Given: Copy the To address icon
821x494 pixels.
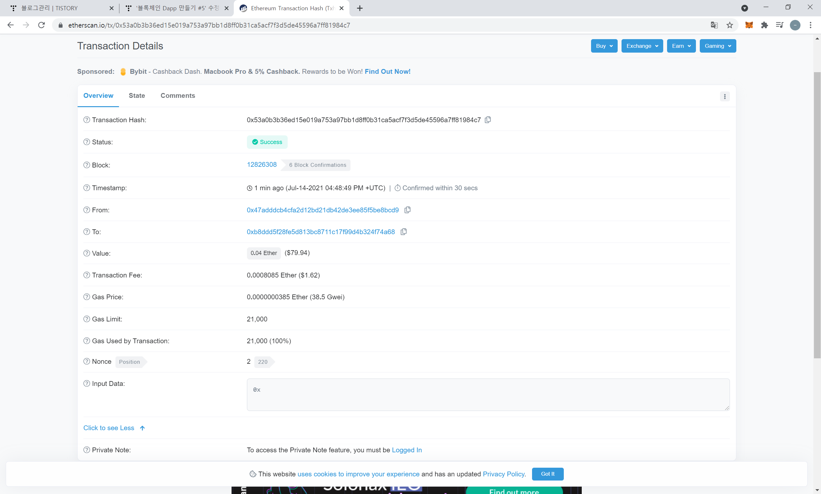Looking at the screenshot, I should click(x=404, y=232).
